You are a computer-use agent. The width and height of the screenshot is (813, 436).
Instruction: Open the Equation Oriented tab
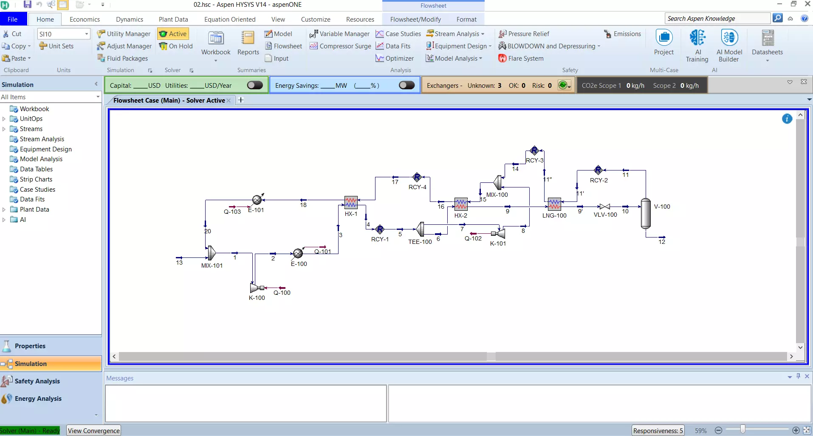click(230, 19)
